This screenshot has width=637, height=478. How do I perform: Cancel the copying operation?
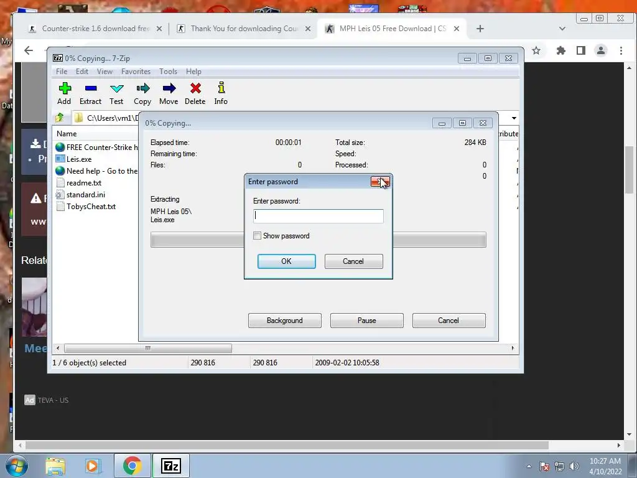449,321
